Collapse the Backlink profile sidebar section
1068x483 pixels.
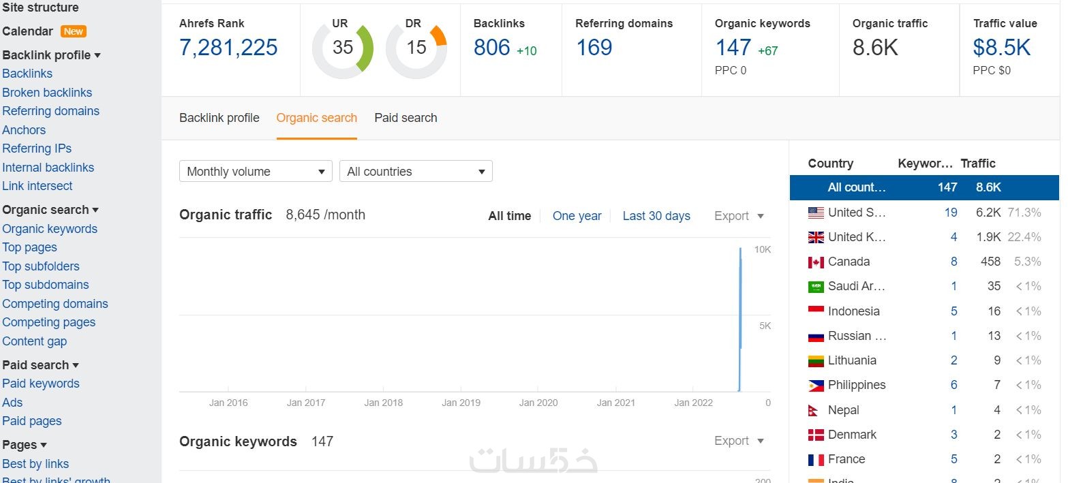(51, 55)
